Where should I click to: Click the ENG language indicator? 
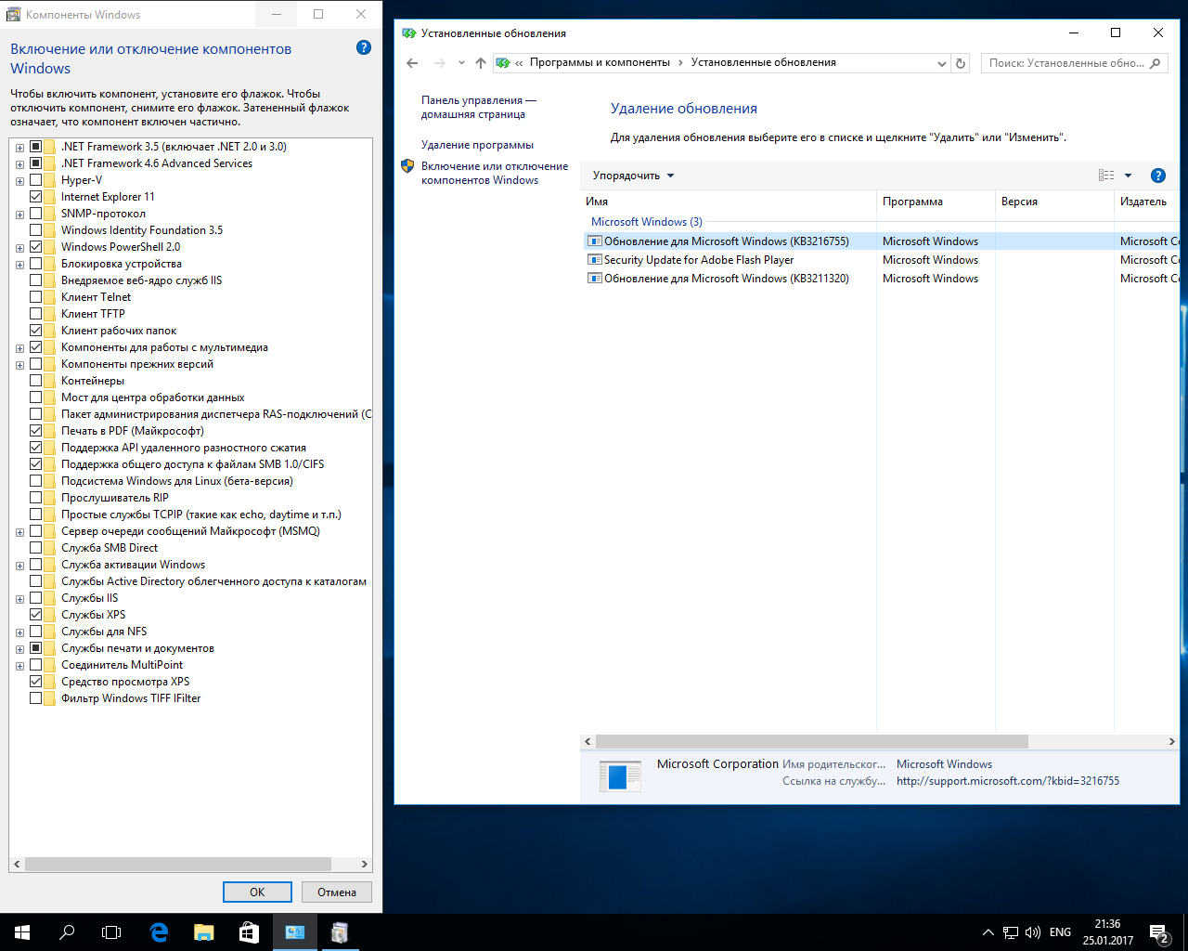tap(1060, 932)
